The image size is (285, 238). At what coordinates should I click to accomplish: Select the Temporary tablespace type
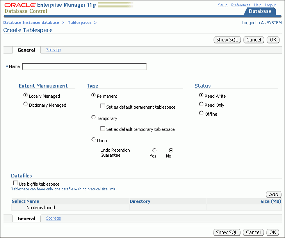tap(93, 117)
